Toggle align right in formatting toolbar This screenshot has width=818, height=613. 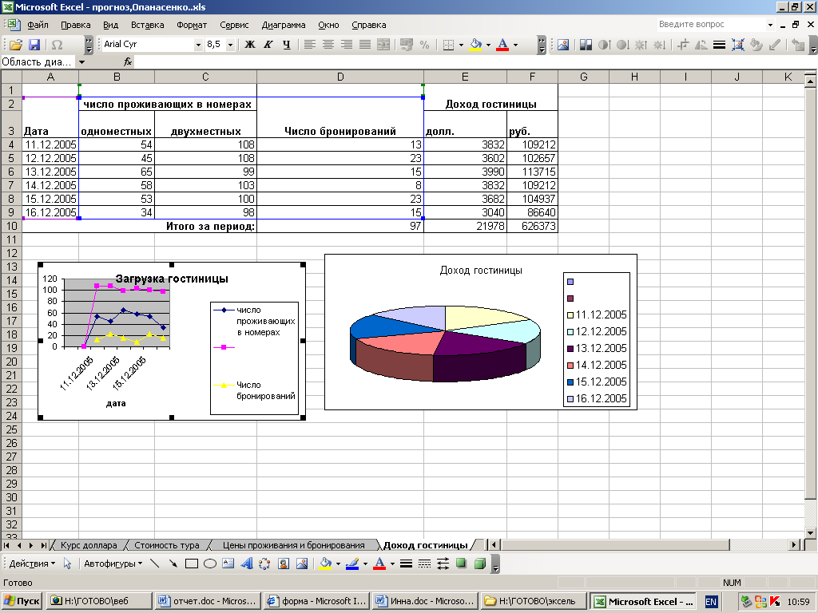pos(347,45)
